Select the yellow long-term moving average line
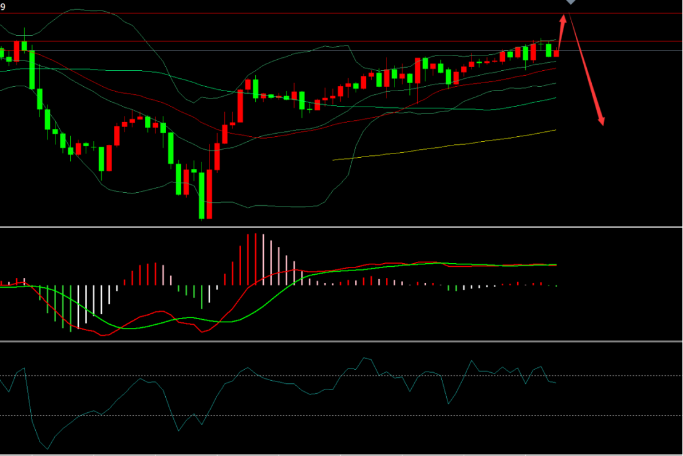 (x=444, y=146)
